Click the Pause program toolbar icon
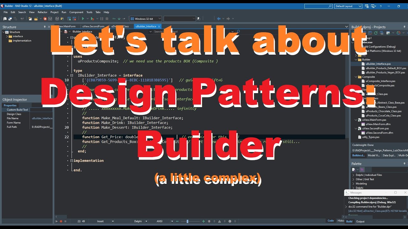This screenshot has width=408, height=229. click(102, 19)
